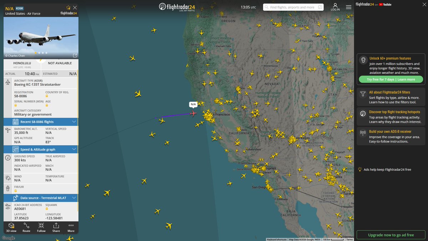Open the Log In user icon
The width and height of the screenshot is (428, 241).
tap(335, 7)
